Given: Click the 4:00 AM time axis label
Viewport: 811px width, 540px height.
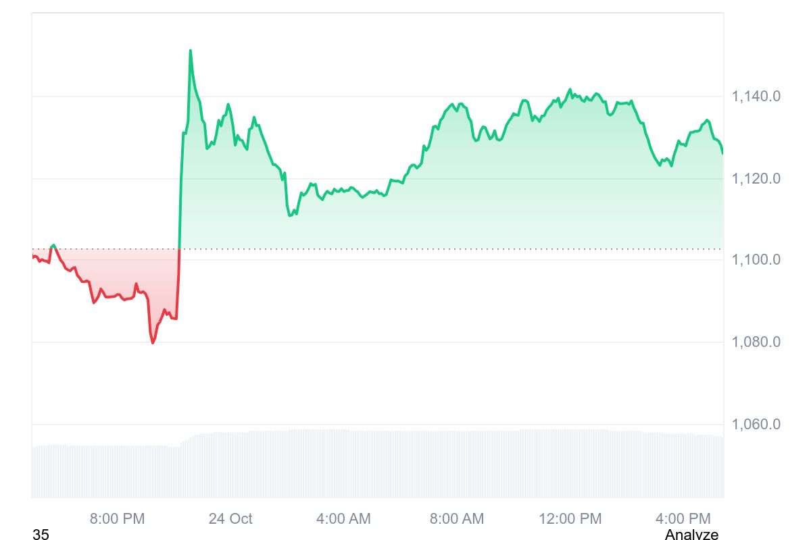Looking at the screenshot, I should tap(343, 518).
